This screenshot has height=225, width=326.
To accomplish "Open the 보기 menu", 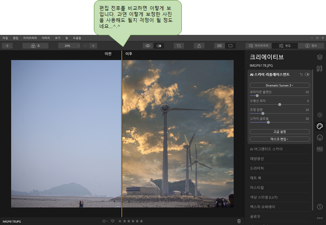I will pyautogui.click(x=57, y=38).
